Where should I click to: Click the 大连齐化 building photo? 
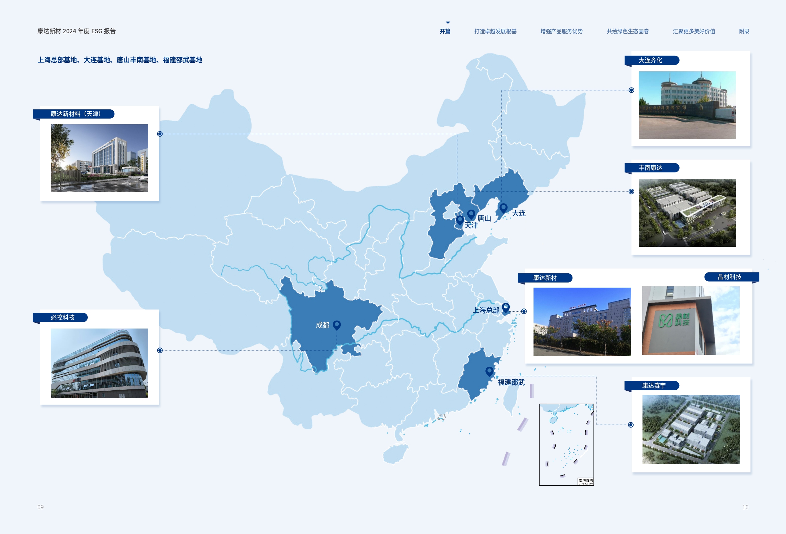[687, 105]
